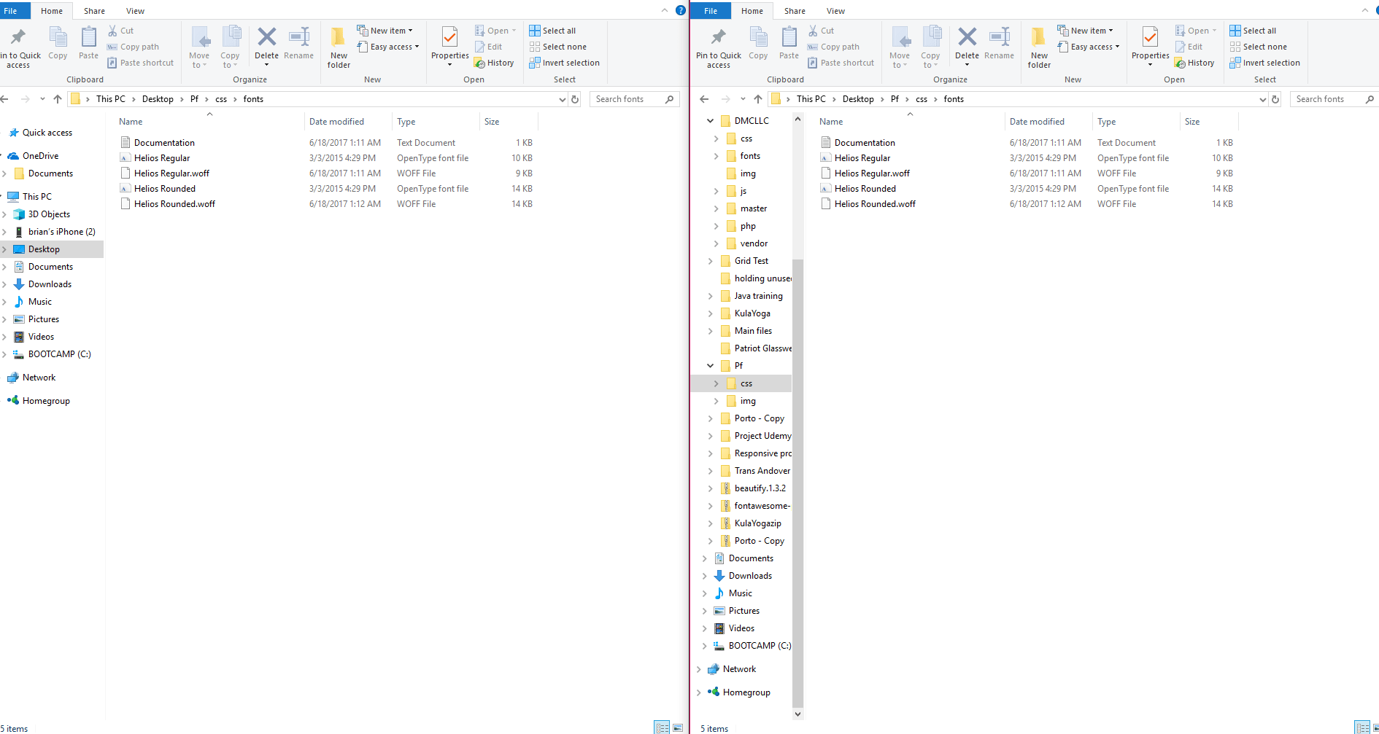Click Rename in the left window ribbon

pos(299,44)
